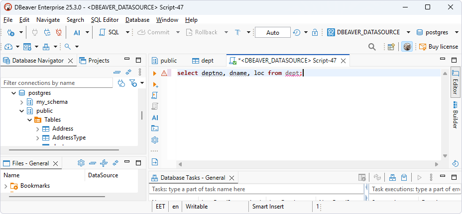Viewport: 462px width, 214px height.
Task: Toggle Link with Editor in Database Navigator
Action: (x=128, y=72)
